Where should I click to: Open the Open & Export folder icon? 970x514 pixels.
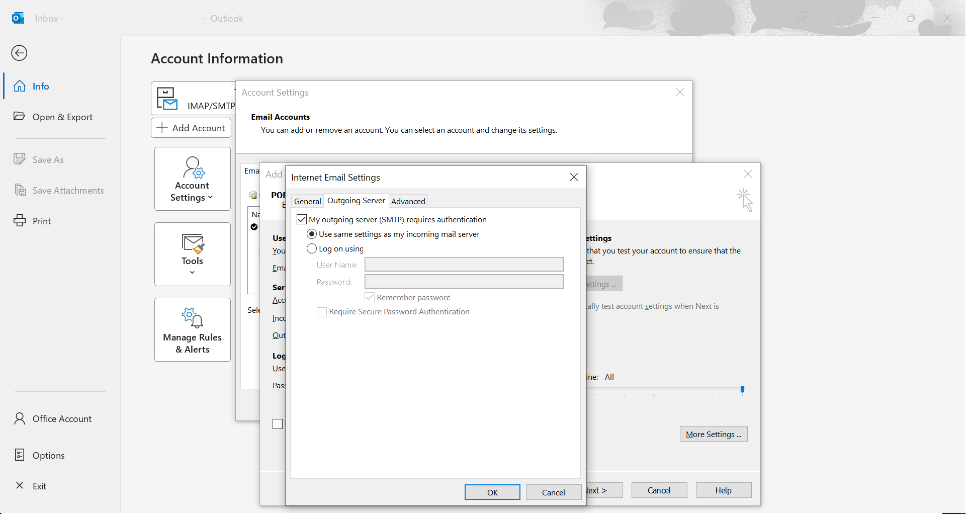coord(20,116)
